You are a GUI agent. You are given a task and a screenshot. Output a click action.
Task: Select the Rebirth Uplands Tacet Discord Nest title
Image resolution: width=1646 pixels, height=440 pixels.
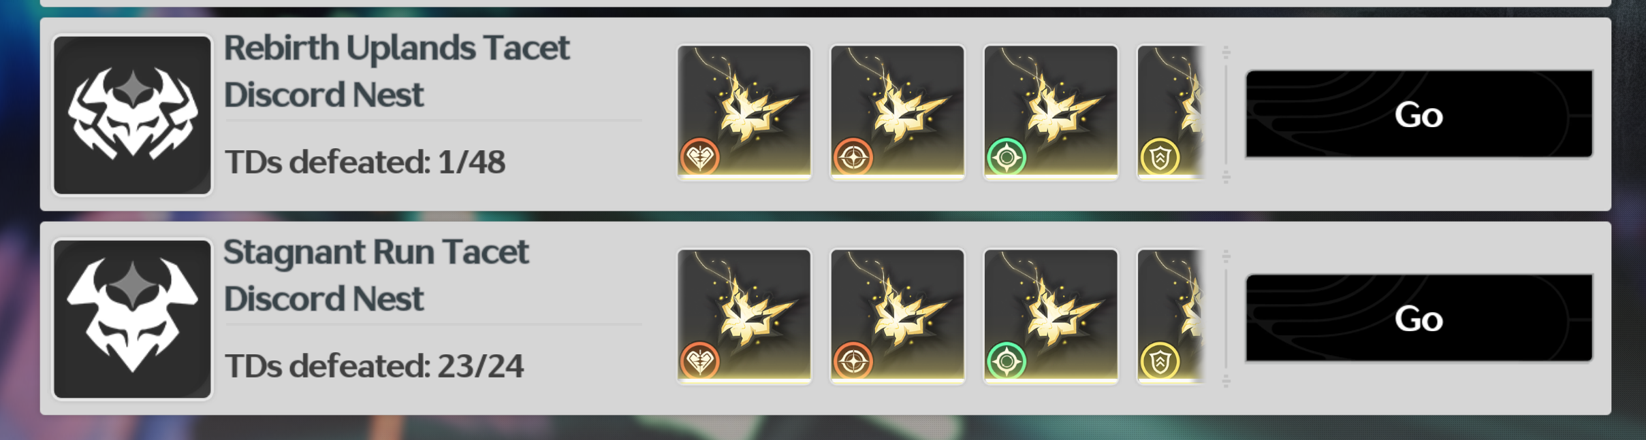(396, 71)
